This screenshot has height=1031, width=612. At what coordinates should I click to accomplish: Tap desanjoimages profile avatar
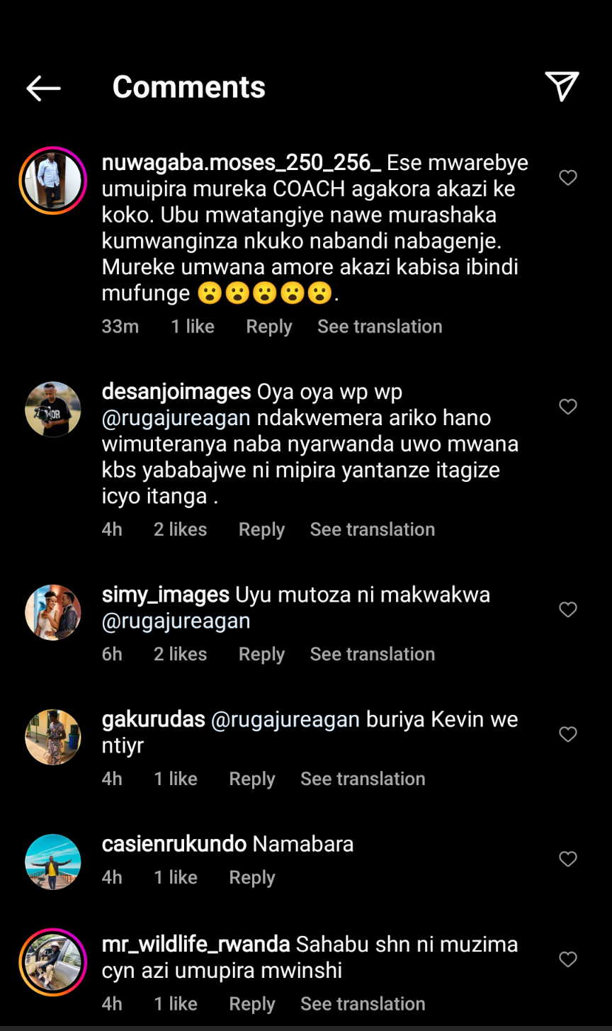click(53, 410)
